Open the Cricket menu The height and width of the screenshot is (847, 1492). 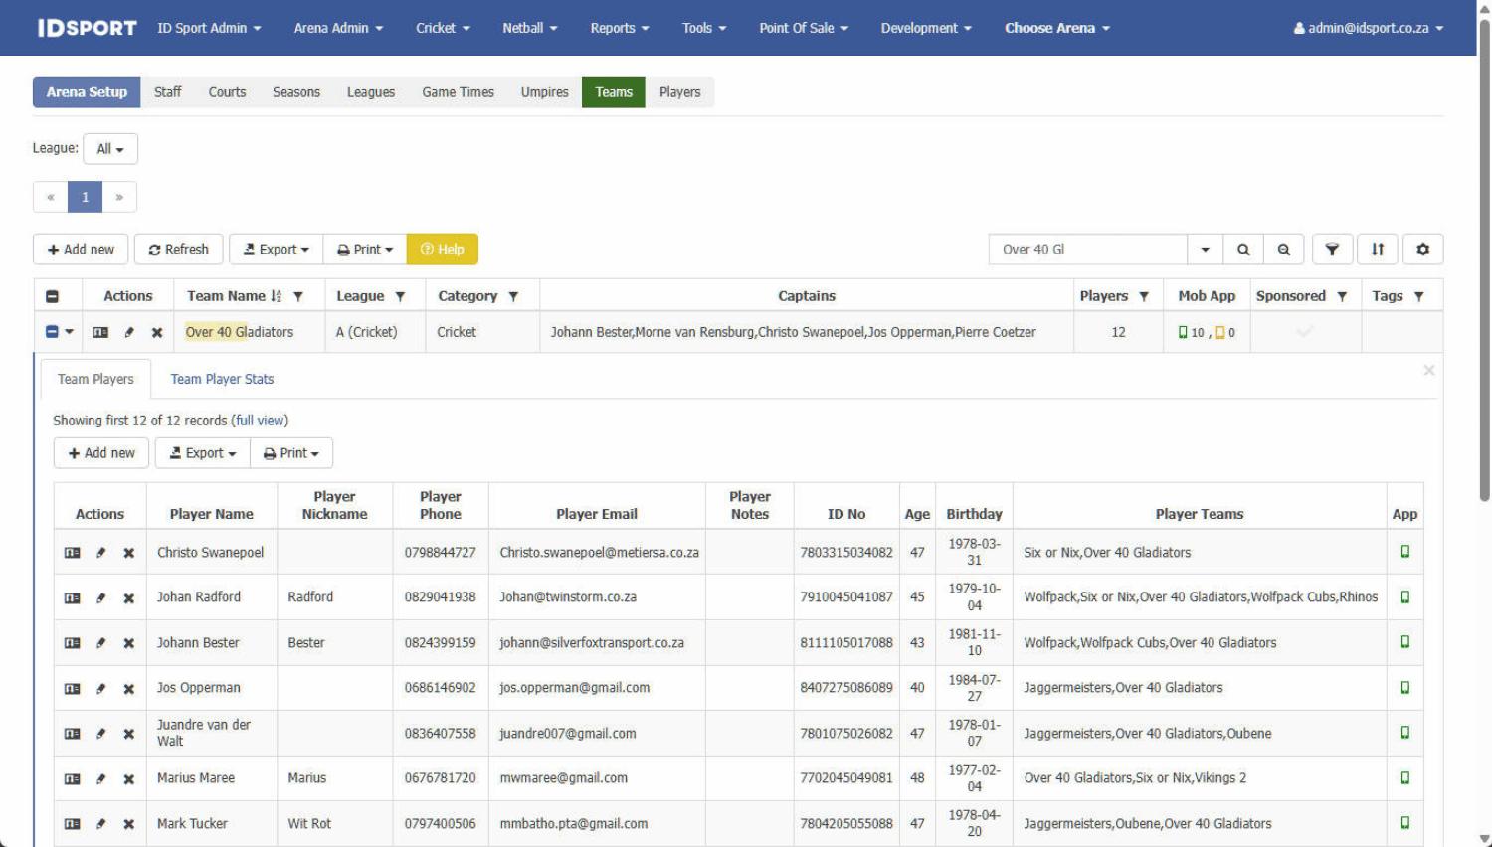point(443,28)
